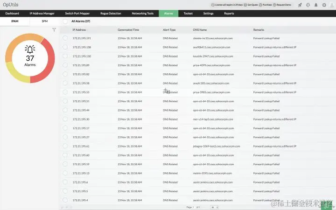Toggle the select-all checkbox beside All Alarms
The height and width of the screenshot is (210, 336).
tap(65, 21)
